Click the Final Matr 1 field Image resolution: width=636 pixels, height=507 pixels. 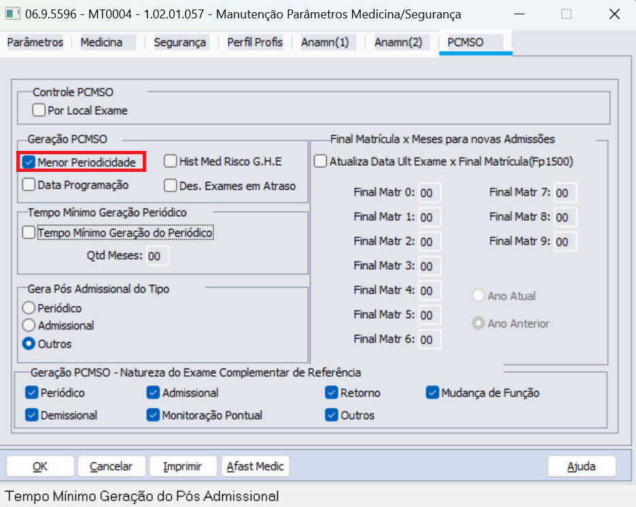coord(429,217)
